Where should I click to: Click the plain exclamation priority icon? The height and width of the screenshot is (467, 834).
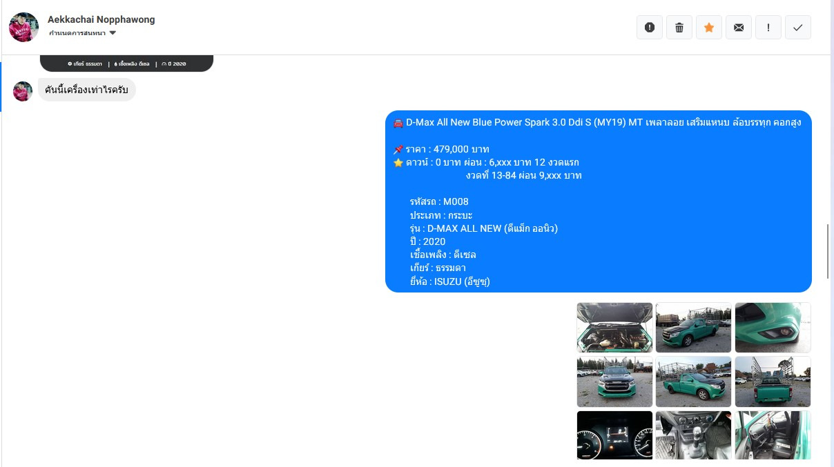(768, 28)
